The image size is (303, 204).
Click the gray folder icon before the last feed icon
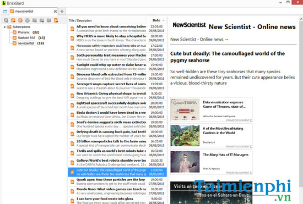tap(49, 20)
